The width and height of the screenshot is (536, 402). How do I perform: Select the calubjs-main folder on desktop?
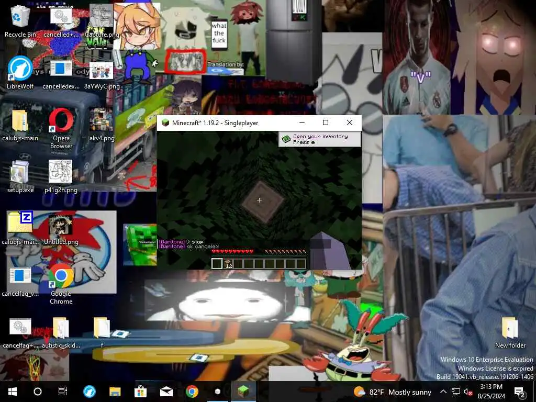pos(20,125)
